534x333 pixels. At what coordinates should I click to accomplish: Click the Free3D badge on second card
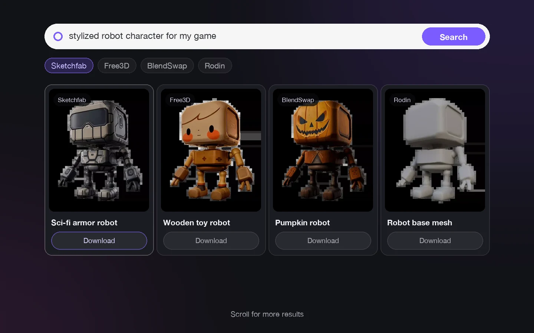pyautogui.click(x=180, y=100)
